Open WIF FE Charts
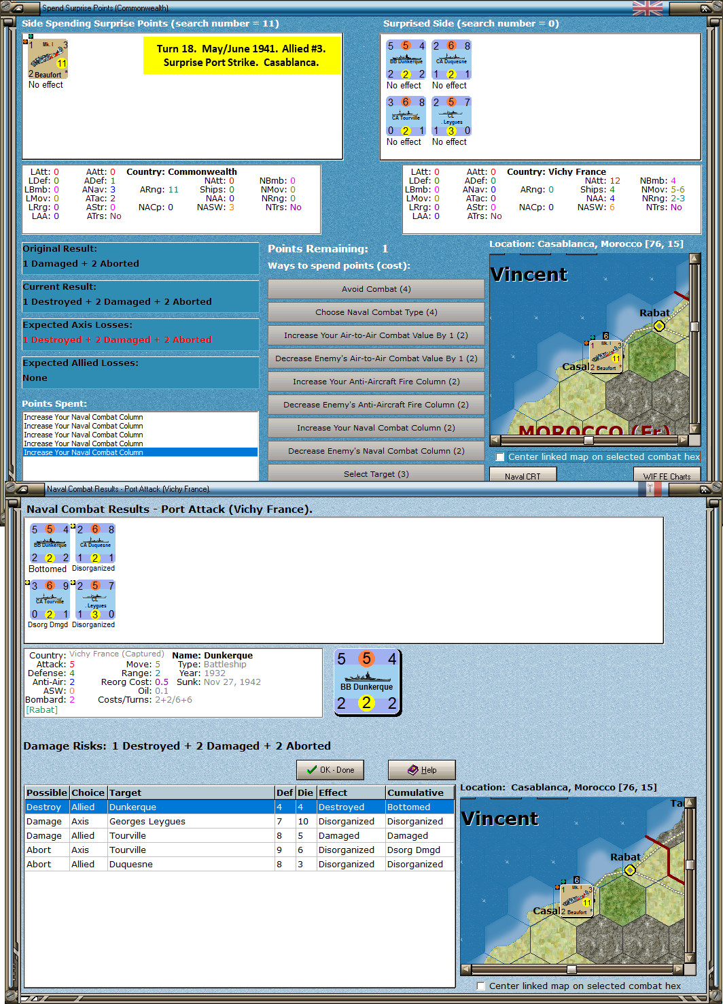 click(x=667, y=476)
